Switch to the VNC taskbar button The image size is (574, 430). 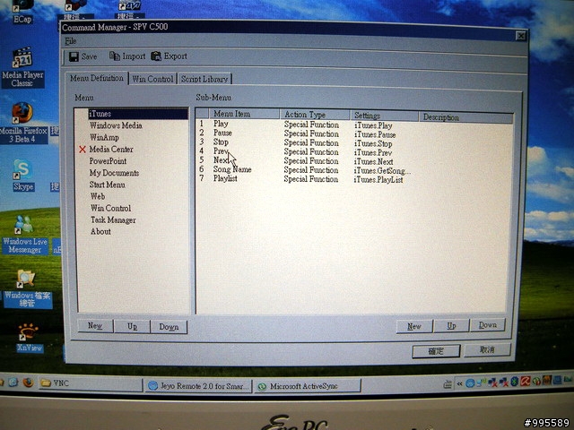click(91, 383)
